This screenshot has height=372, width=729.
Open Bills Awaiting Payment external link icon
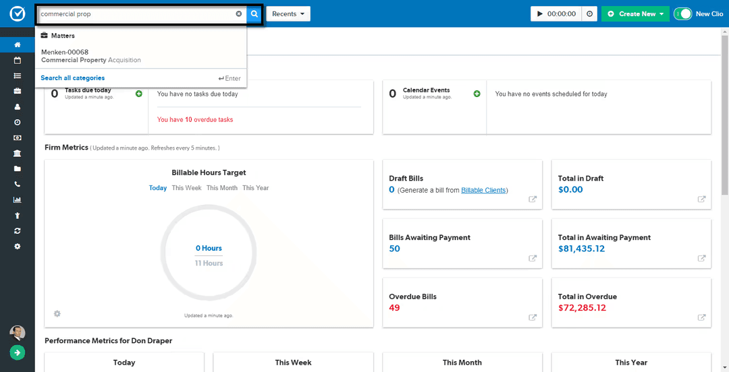click(x=533, y=258)
